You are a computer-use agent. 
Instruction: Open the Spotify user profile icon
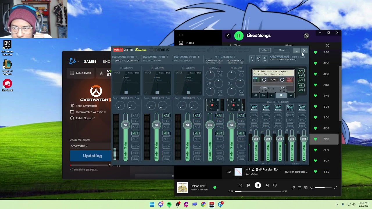tap(306, 36)
